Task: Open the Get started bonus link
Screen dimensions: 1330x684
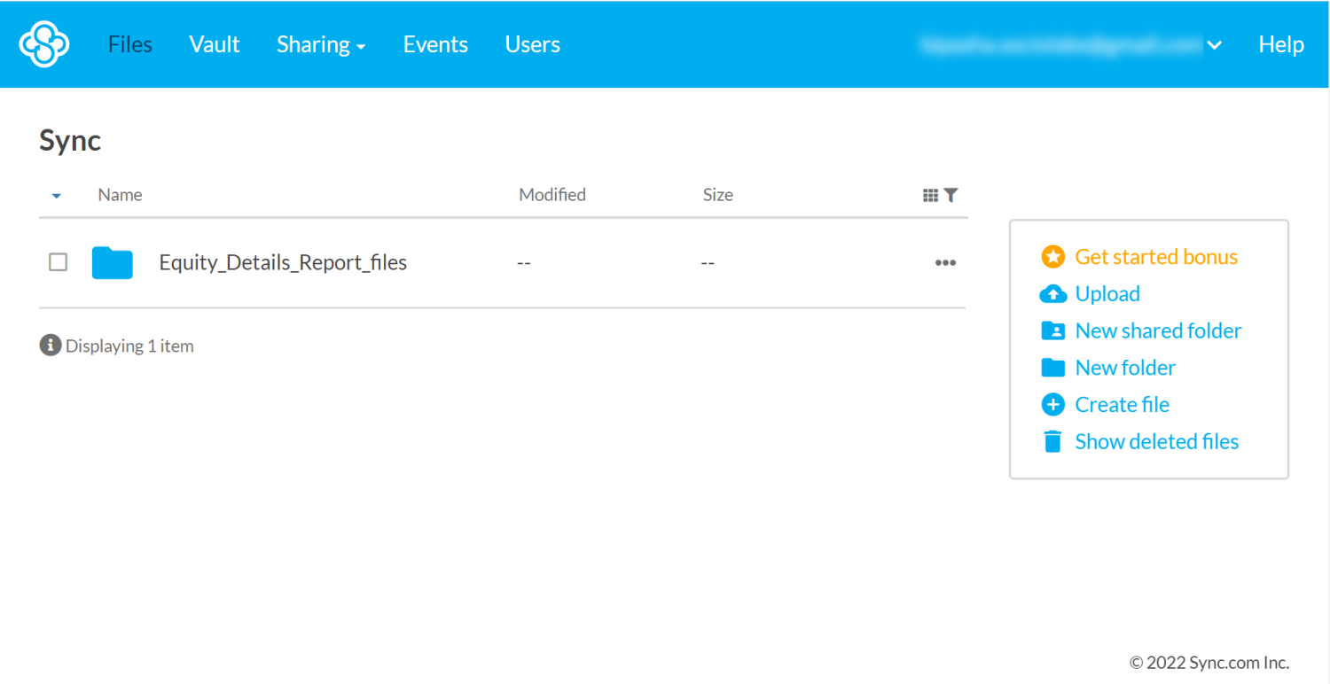Action: point(1156,257)
